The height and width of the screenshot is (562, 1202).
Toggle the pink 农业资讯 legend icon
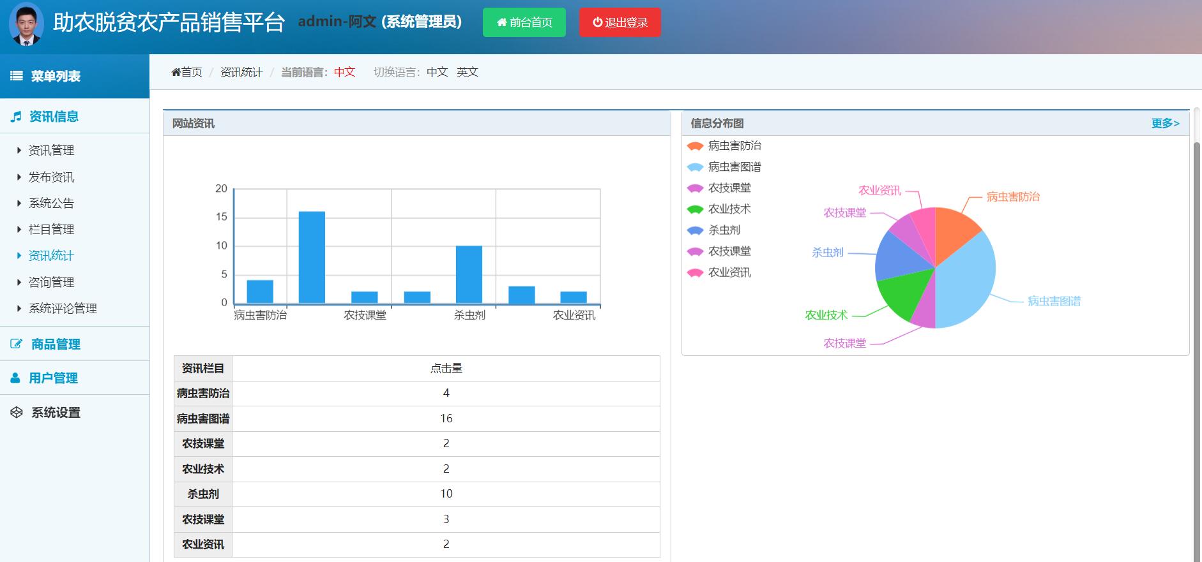pyautogui.click(x=695, y=272)
